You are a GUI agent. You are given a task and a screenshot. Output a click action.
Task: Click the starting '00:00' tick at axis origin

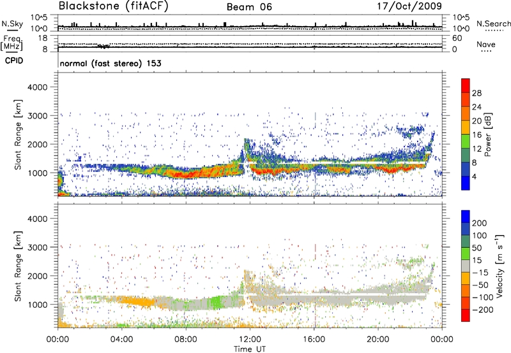[57, 340]
